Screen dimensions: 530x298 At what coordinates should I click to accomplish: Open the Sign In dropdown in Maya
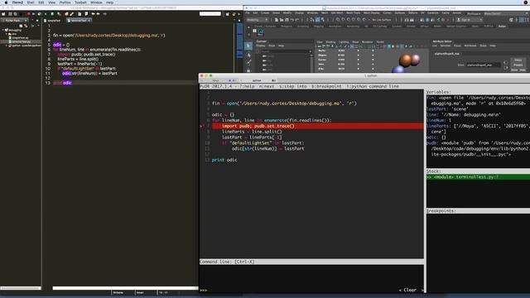(470, 20)
